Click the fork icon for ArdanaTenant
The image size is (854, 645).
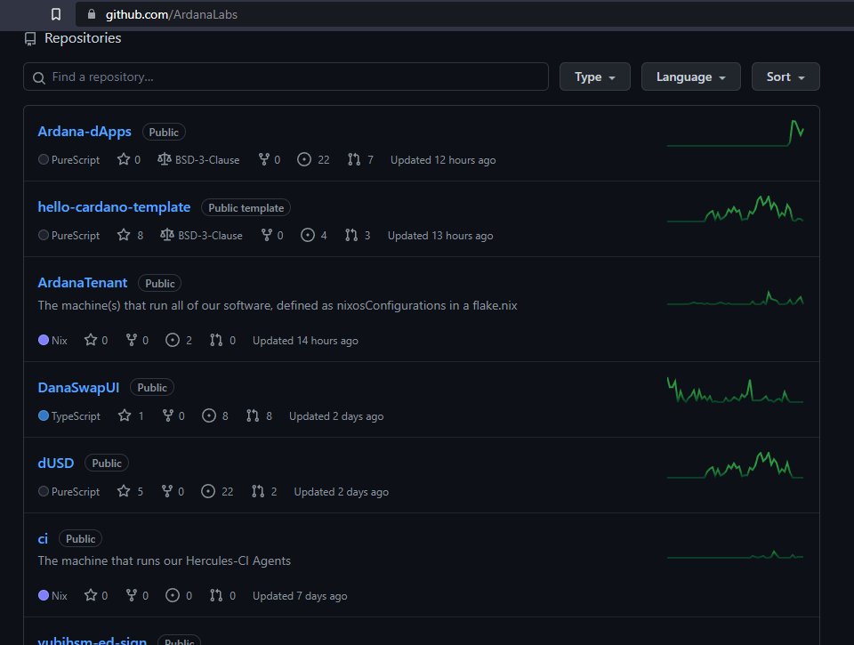click(132, 340)
